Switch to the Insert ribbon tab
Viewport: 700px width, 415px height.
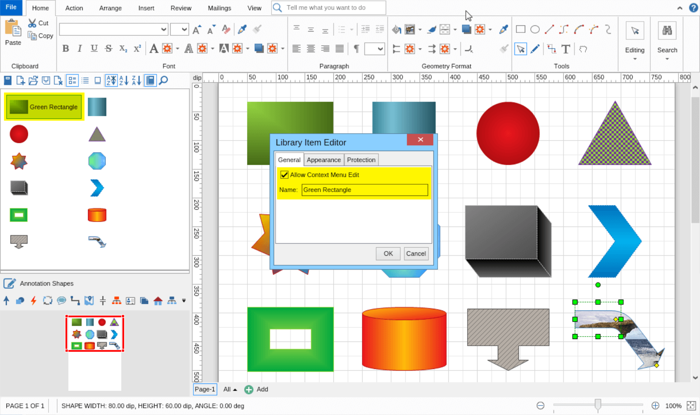146,8
